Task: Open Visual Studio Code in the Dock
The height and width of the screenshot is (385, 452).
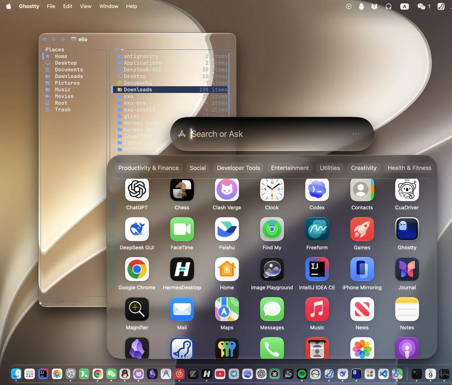Action: [383, 374]
